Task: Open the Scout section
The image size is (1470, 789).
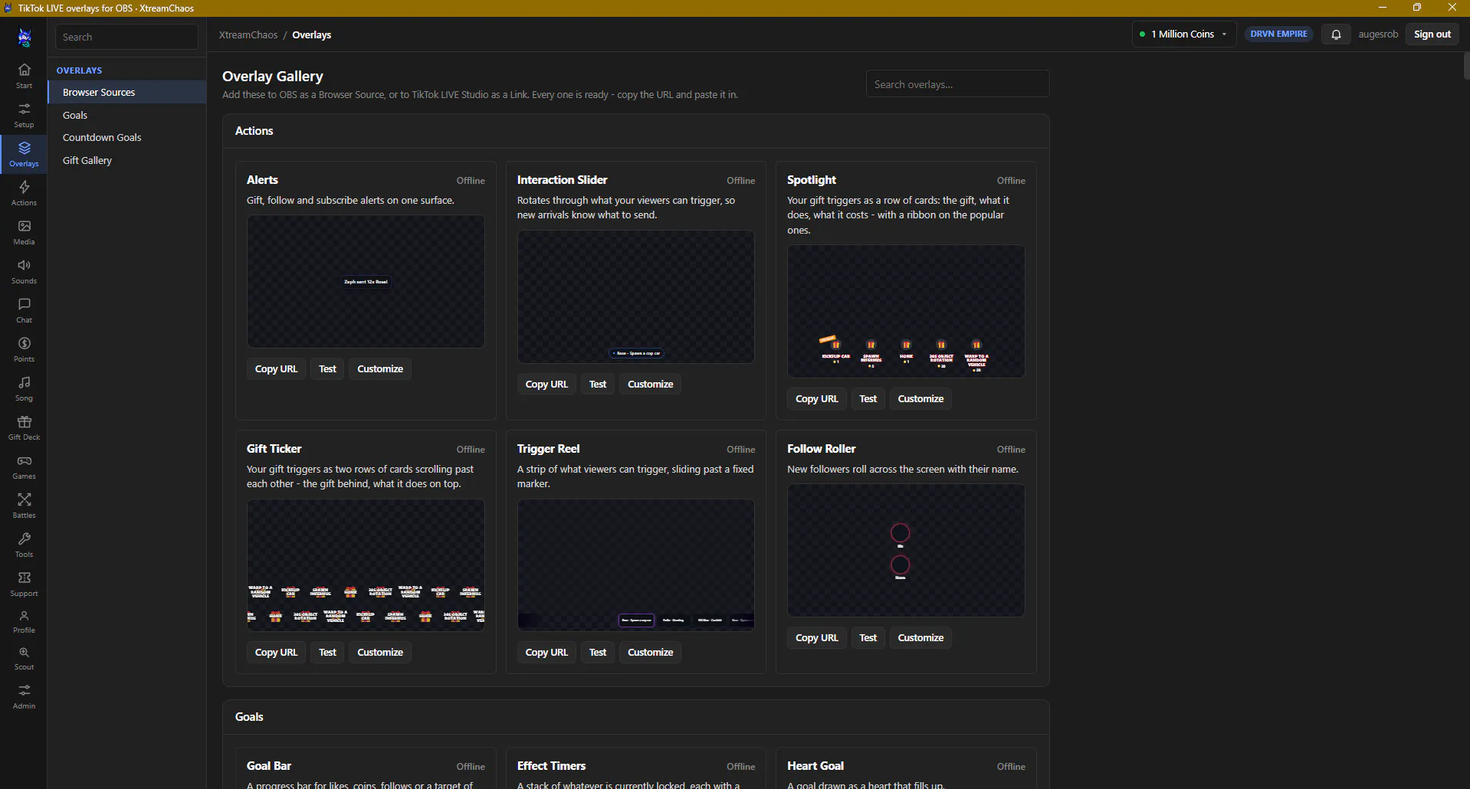Action: (24, 658)
